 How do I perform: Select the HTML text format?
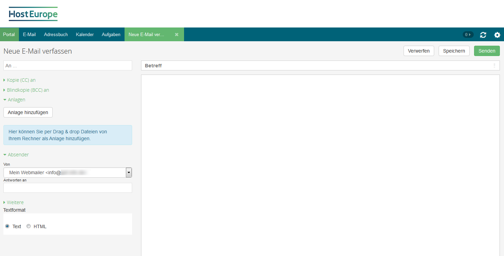coord(29,226)
